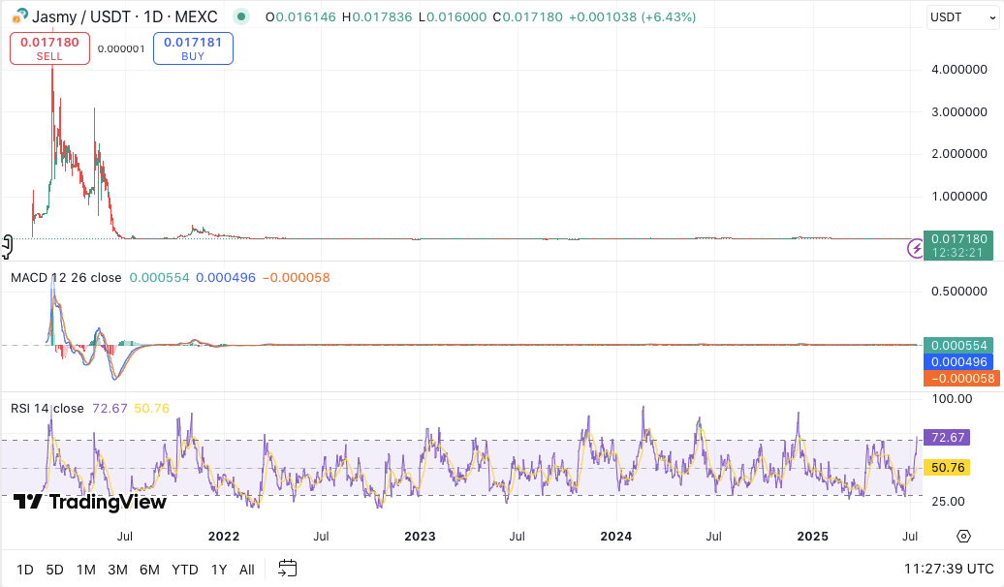Screen dimensions: 1004x587
Task: Click the MACD 12 26 close legend
Action: click(x=66, y=278)
